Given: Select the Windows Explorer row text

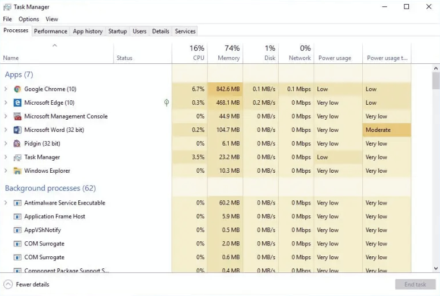Looking at the screenshot, I should (47, 170).
